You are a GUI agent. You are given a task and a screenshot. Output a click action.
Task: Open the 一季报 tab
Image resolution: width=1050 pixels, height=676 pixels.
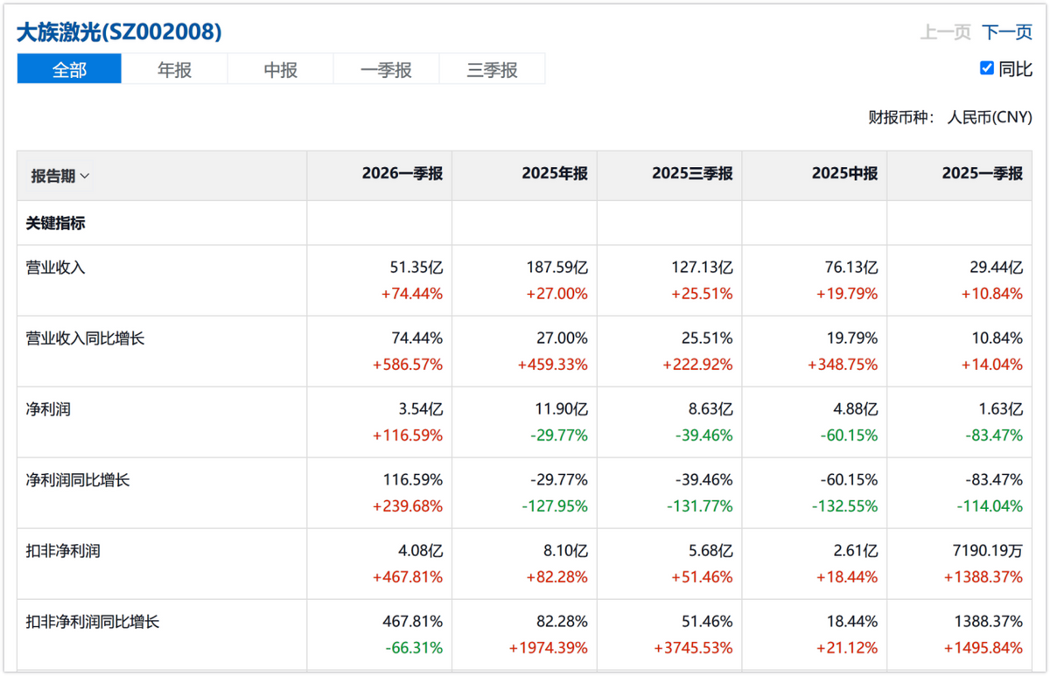pos(386,69)
